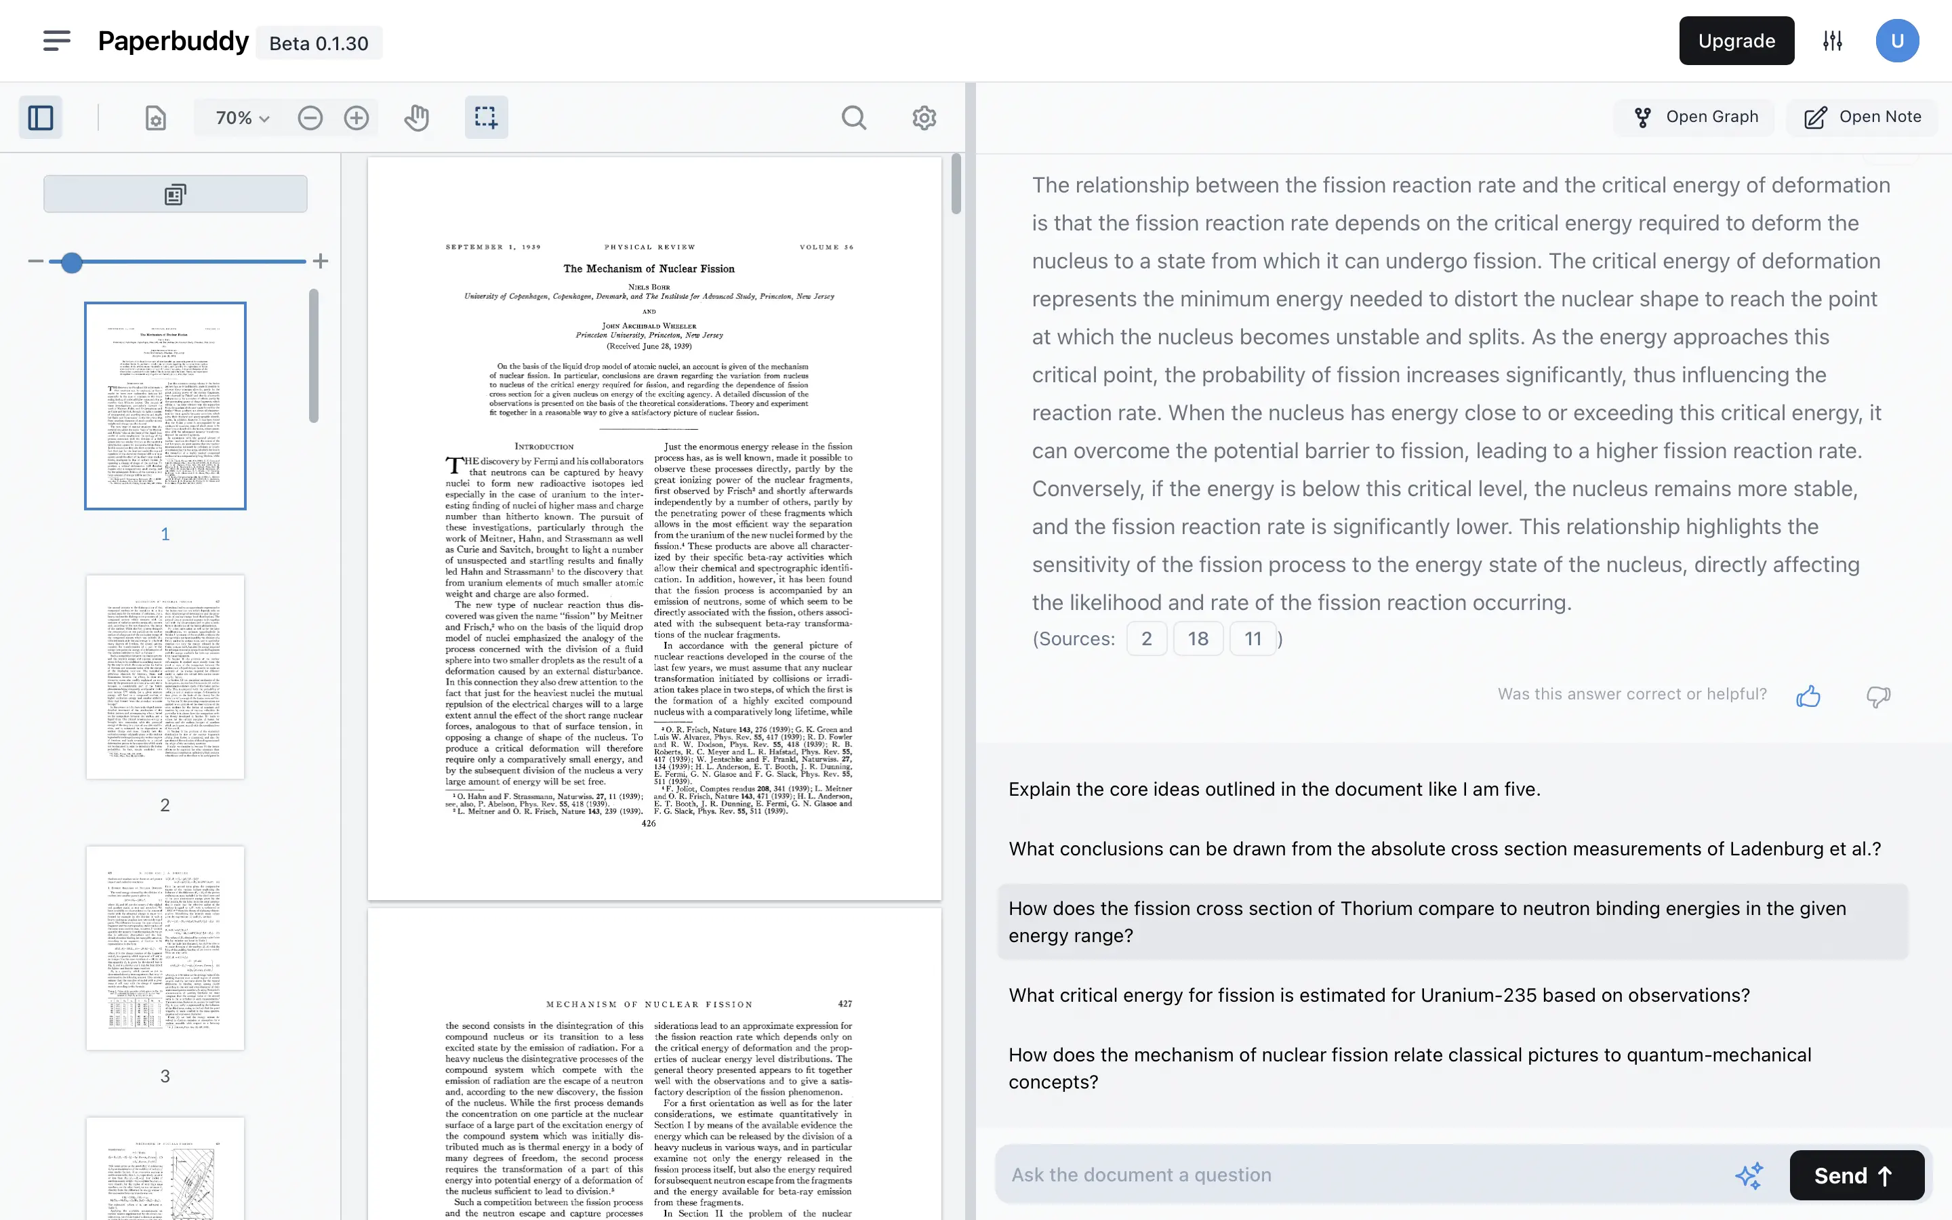Open the Graph view
Viewport: 1952px width, 1220px height.
[x=1693, y=116]
